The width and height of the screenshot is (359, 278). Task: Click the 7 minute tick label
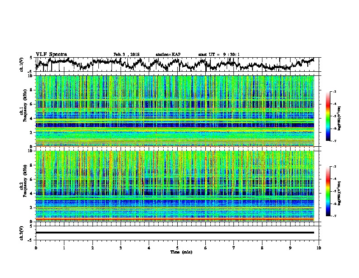(234, 248)
